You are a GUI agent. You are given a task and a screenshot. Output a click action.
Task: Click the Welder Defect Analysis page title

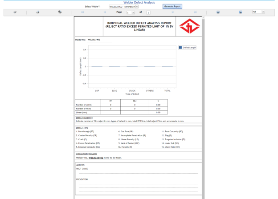(139, 2)
